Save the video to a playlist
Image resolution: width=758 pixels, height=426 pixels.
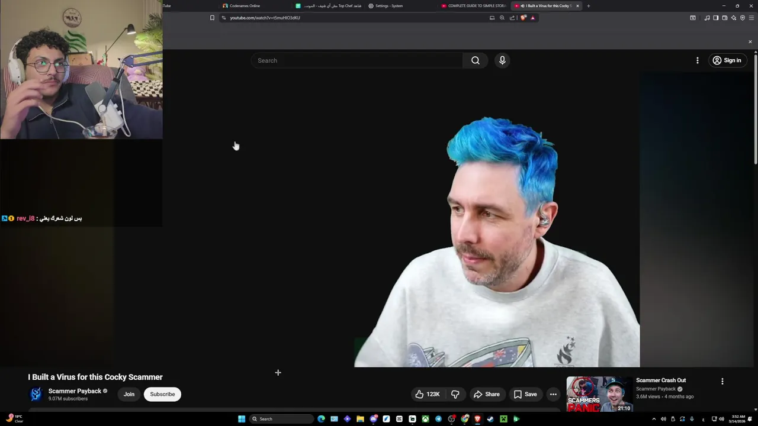tap(525, 394)
